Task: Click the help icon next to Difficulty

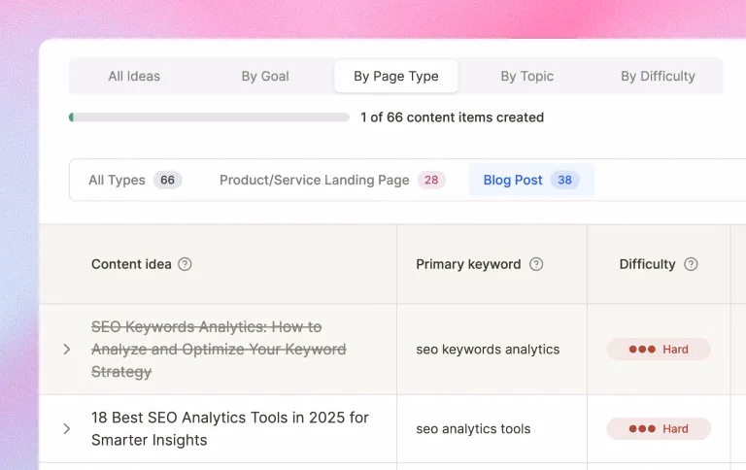Action: tap(691, 264)
